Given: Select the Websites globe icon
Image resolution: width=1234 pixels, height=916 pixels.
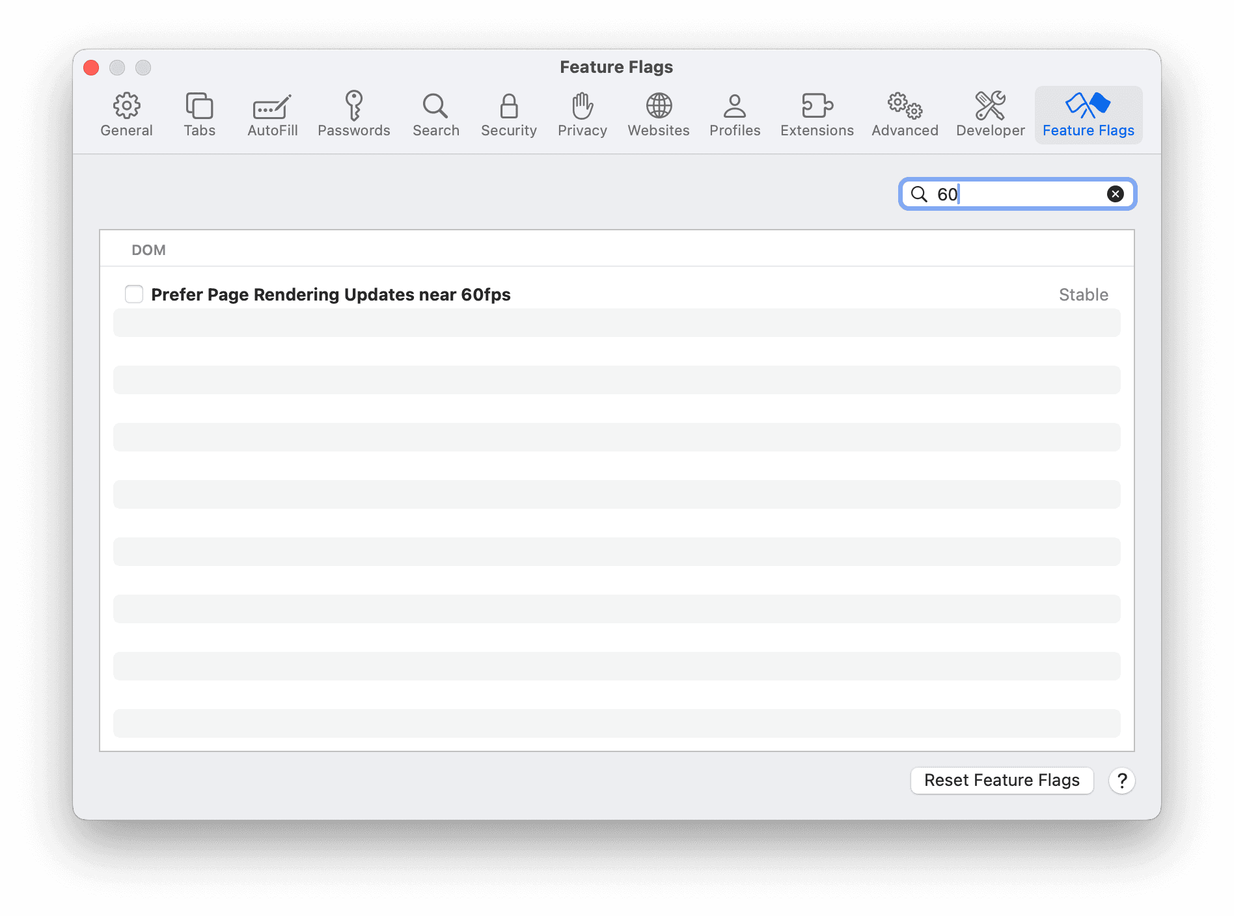Looking at the screenshot, I should point(658,114).
